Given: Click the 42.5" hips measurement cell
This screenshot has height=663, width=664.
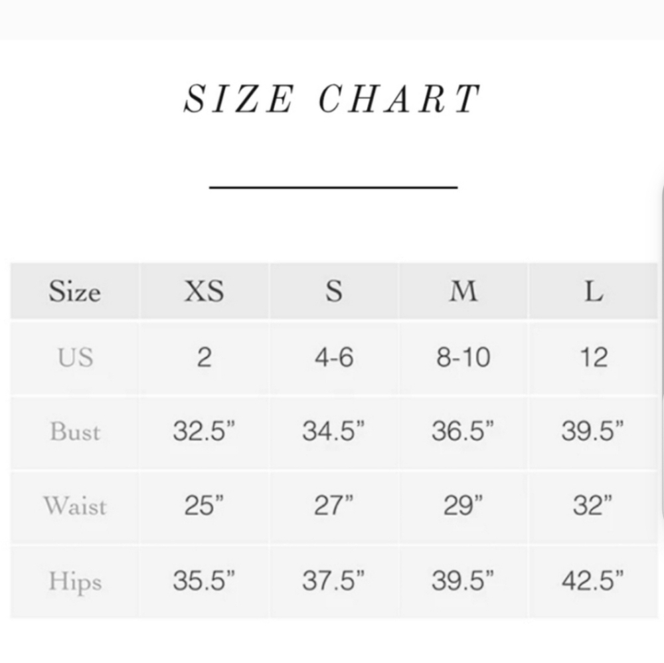Looking at the screenshot, I should coord(593,581).
